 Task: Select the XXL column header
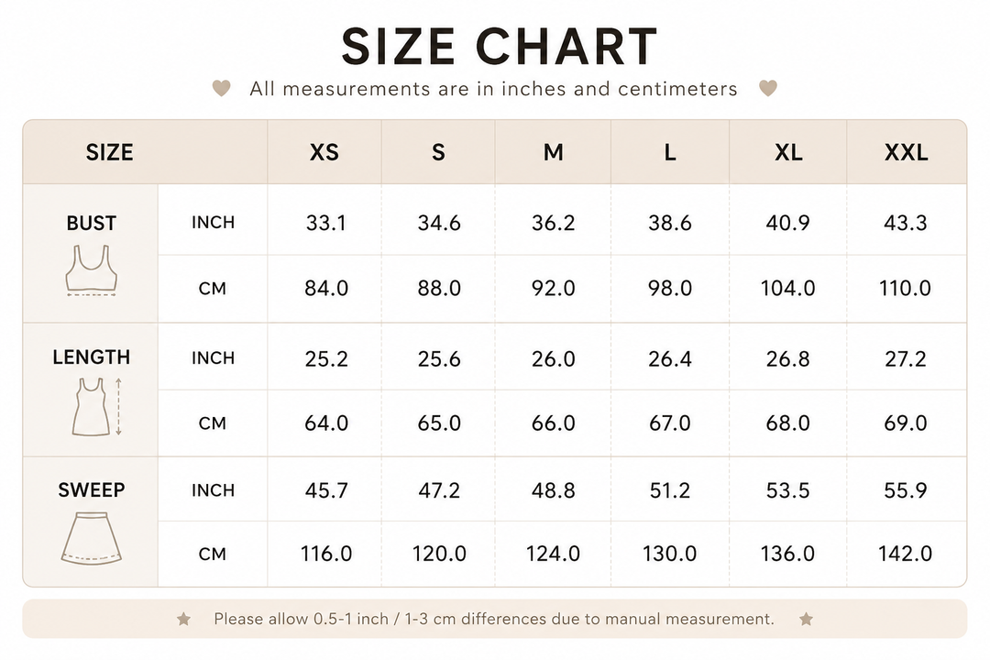click(906, 152)
